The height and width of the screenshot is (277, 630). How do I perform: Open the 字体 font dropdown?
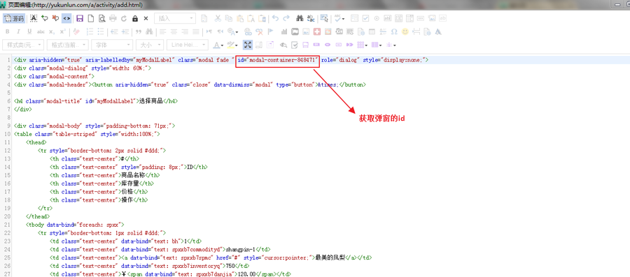112,45
